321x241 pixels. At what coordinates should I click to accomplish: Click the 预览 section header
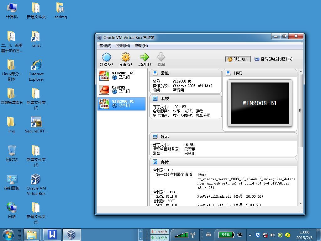point(260,73)
